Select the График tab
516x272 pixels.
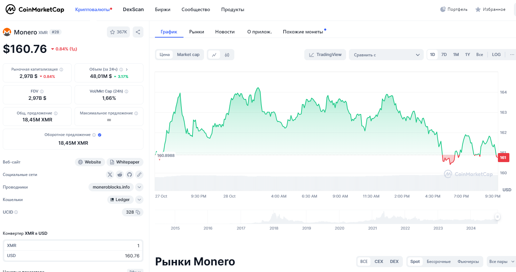pos(169,32)
